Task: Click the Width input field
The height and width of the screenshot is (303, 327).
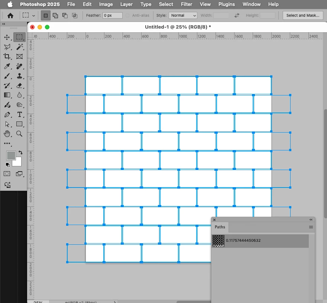Action: pos(221,16)
